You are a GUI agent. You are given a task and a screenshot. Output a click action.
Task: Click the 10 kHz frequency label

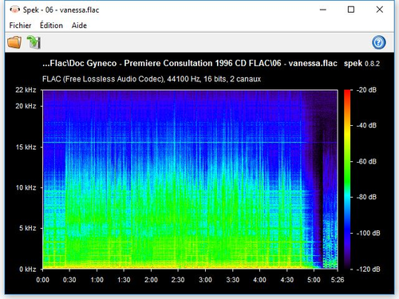point(26,187)
